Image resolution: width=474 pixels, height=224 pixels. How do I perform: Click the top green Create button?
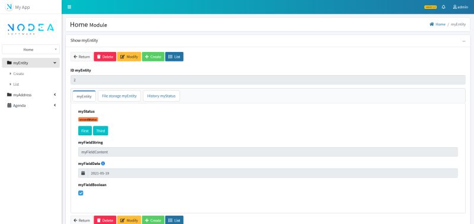pos(153,57)
